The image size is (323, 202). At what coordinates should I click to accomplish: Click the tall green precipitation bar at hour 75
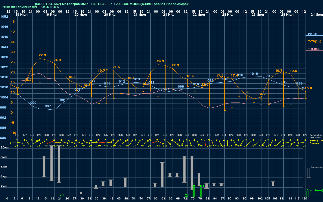pyautogui.click(x=194, y=191)
